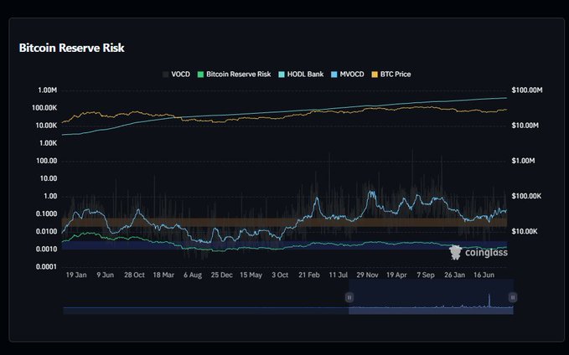Image resolution: width=569 pixels, height=355 pixels.
Task: Click the 0.0100 left axis value
Action: click(46, 232)
